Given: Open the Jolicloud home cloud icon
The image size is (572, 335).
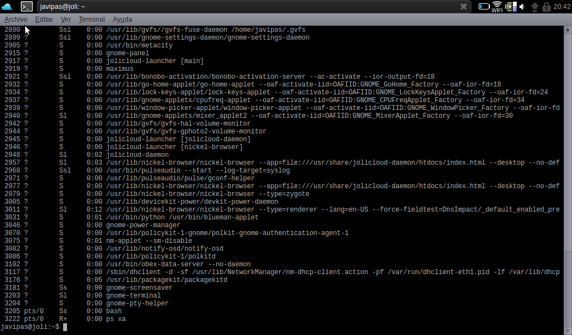Looking at the screenshot, I should point(7,6).
